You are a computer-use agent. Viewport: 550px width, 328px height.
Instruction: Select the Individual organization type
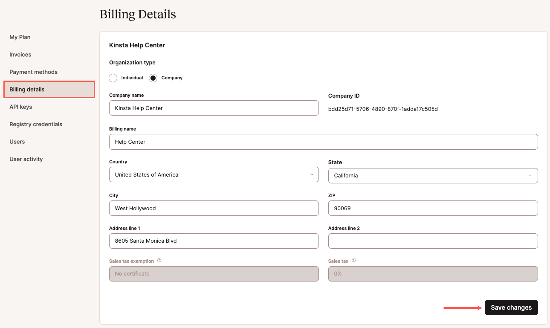(x=113, y=78)
